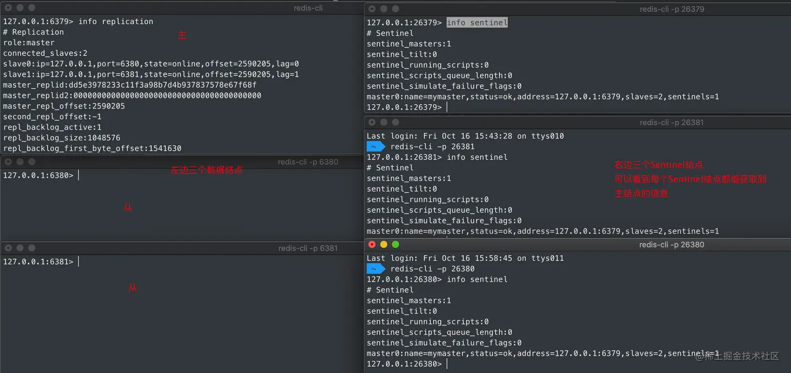Click the empty 127.0.0.1:26379> prompt line
This screenshot has width=791, height=373.
pyautogui.click(x=407, y=107)
